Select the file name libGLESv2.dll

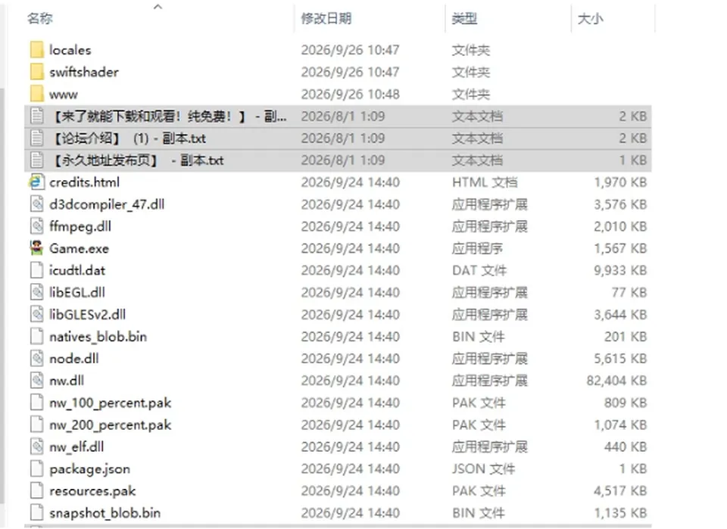click(88, 315)
